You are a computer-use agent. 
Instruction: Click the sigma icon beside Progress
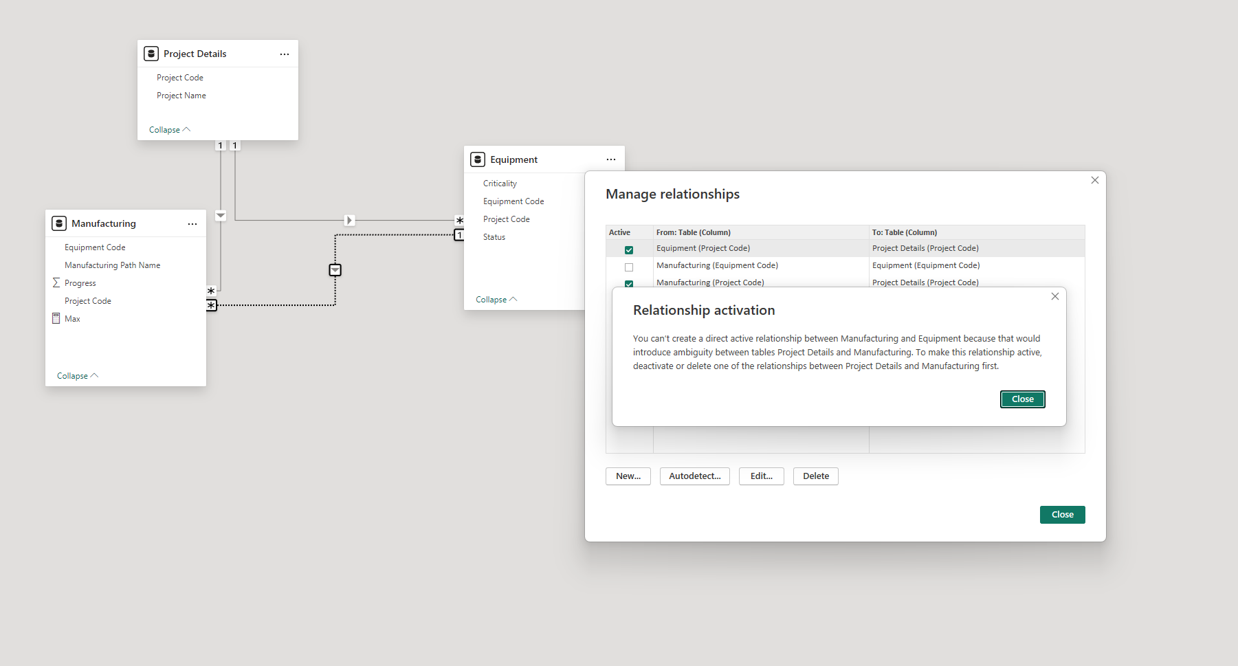coord(56,283)
